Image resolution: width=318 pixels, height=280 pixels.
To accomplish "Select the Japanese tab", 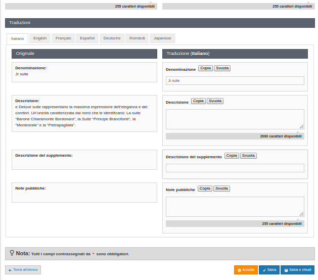I will click(x=162, y=38).
